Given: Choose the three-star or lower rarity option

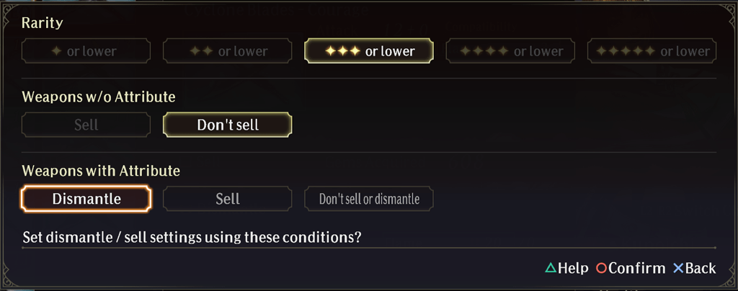Looking at the screenshot, I should point(369,50).
